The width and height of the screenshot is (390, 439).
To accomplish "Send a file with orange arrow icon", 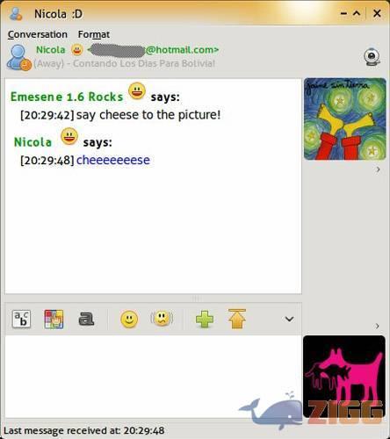I will pyautogui.click(x=237, y=319).
